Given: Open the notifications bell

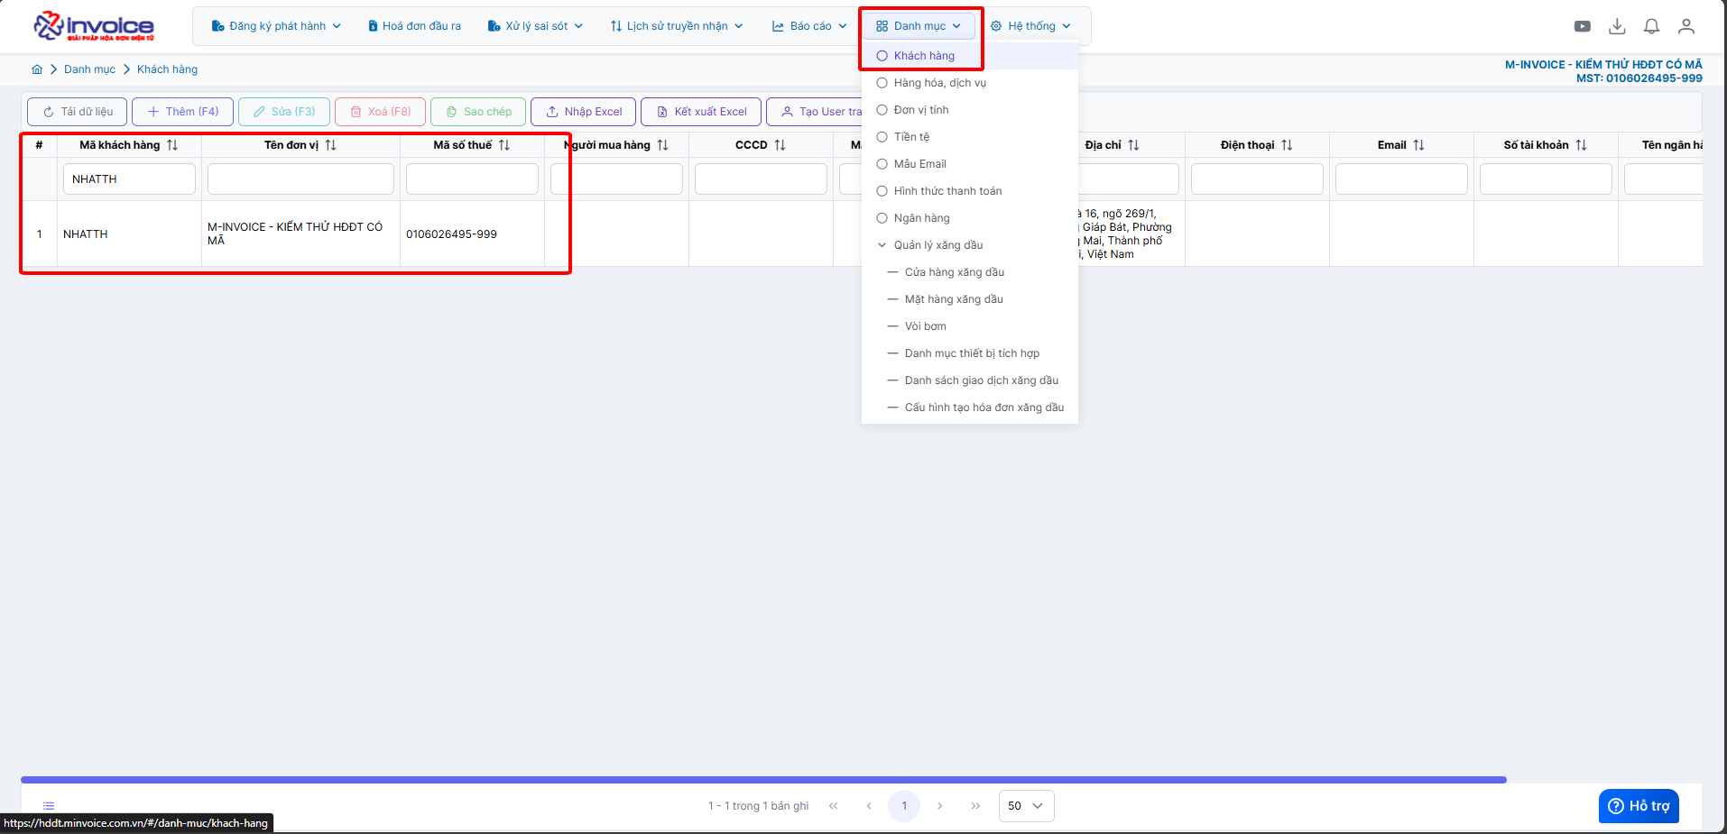Looking at the screenshot, I should coord(1651,26).
